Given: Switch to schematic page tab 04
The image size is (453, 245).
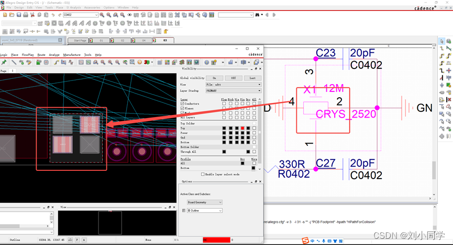Looking at the screenshot, I should 143,40.
